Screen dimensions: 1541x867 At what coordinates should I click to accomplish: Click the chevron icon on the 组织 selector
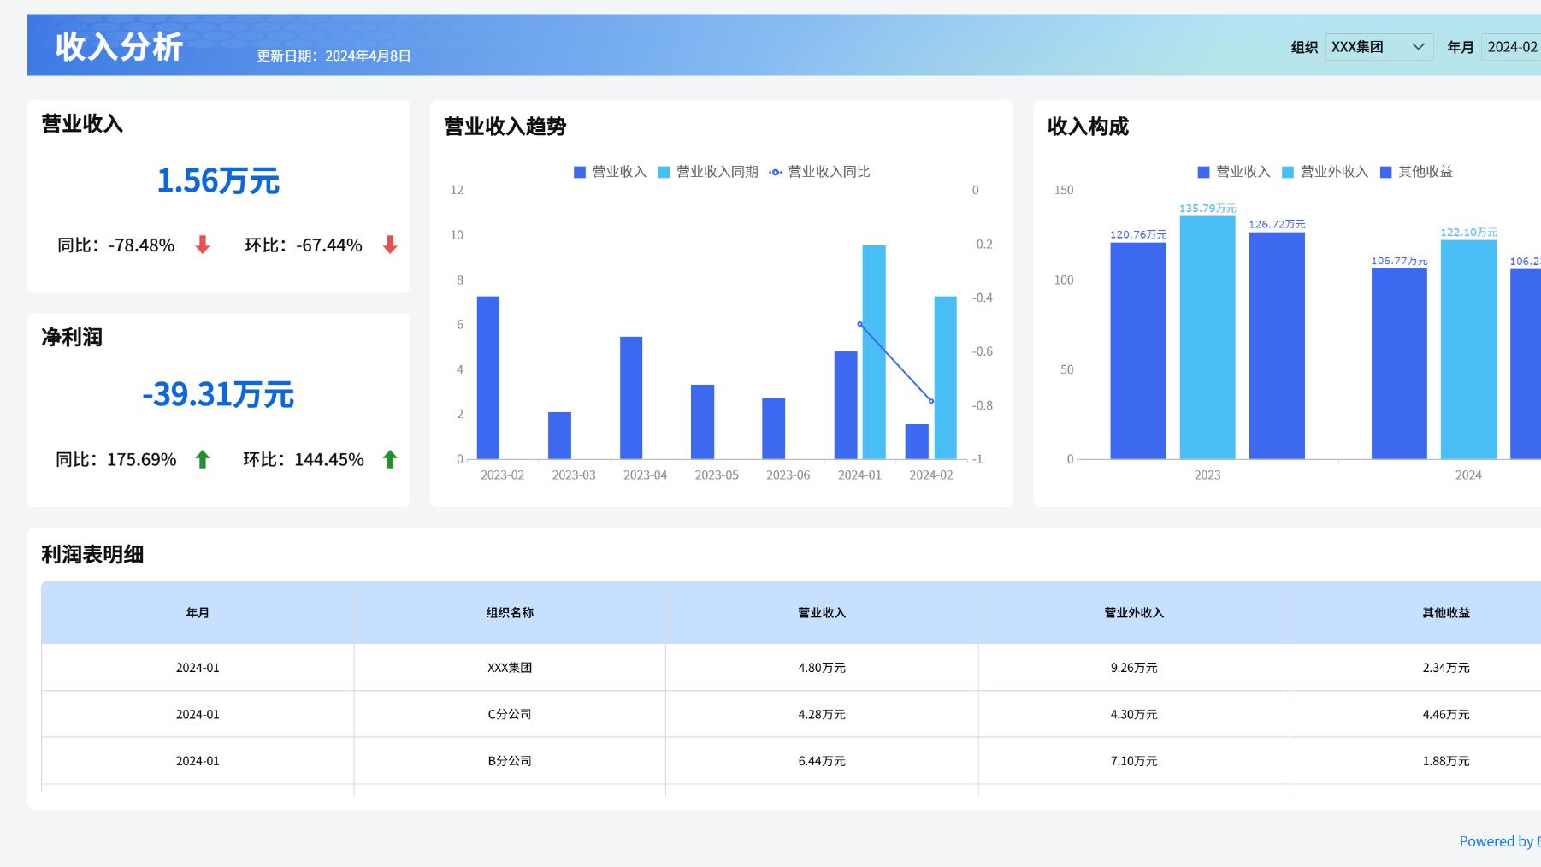[1419, 47]
